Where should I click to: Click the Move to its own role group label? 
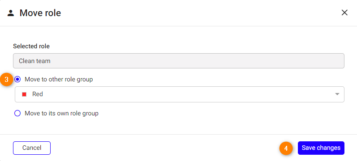coord(61,113)
